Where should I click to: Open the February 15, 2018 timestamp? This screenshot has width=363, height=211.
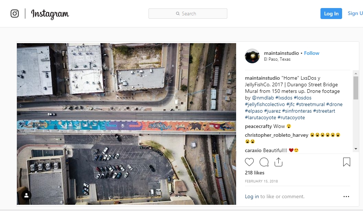click(x=261, y=181)
